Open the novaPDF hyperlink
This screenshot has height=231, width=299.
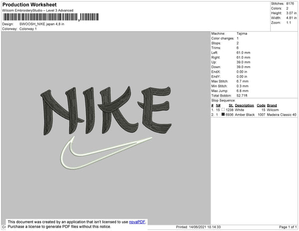[137, 222]
